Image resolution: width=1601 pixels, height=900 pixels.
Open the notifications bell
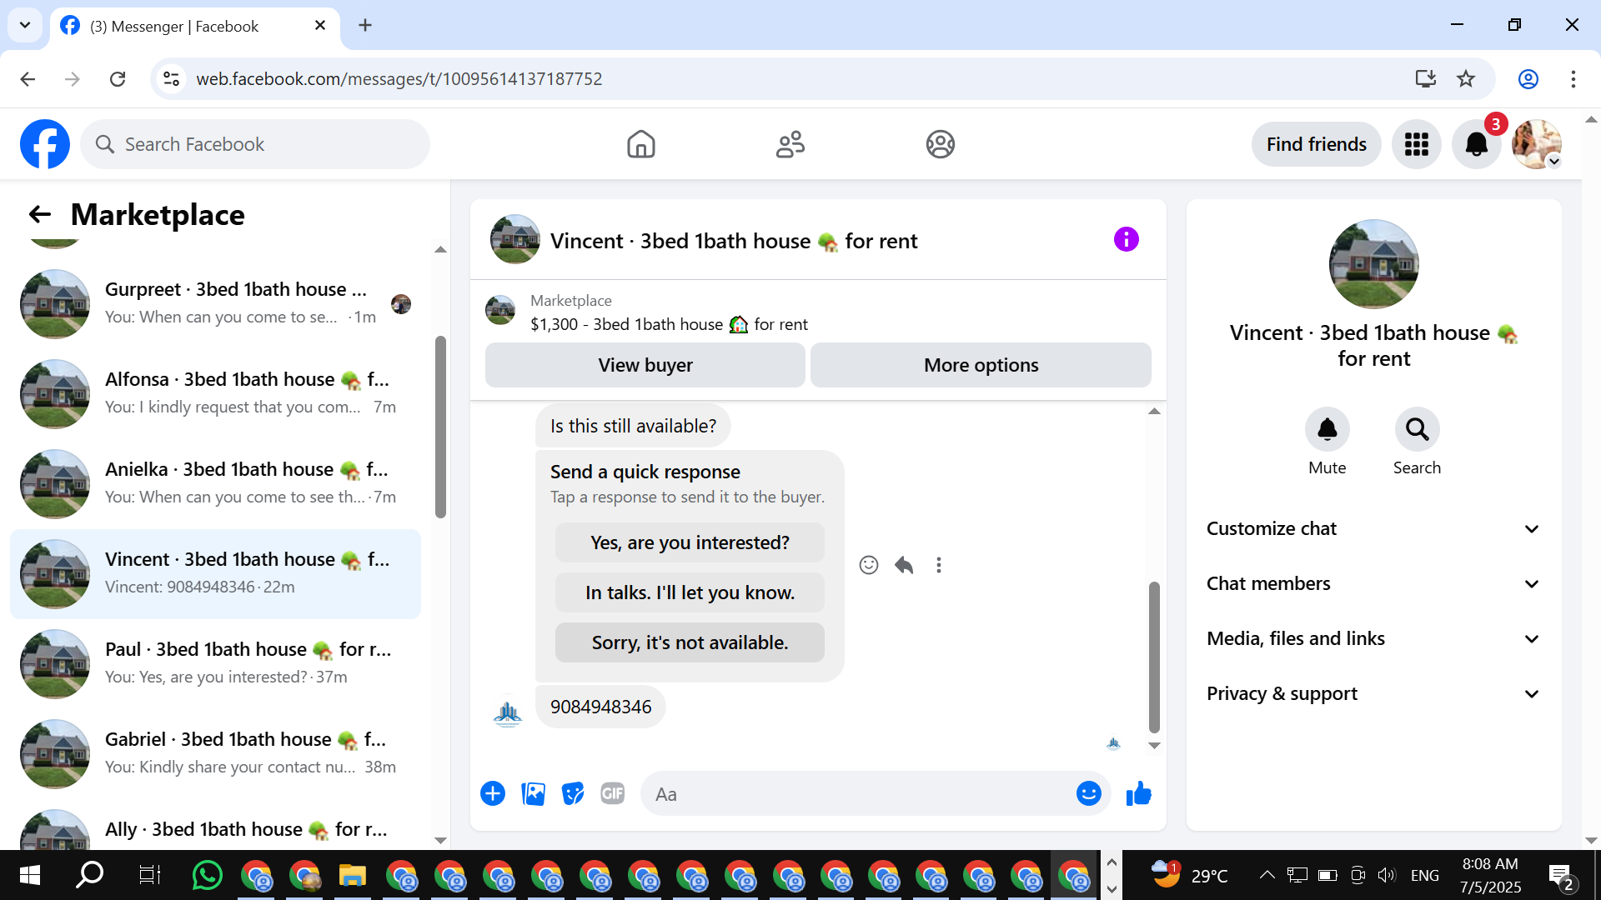1476,144
